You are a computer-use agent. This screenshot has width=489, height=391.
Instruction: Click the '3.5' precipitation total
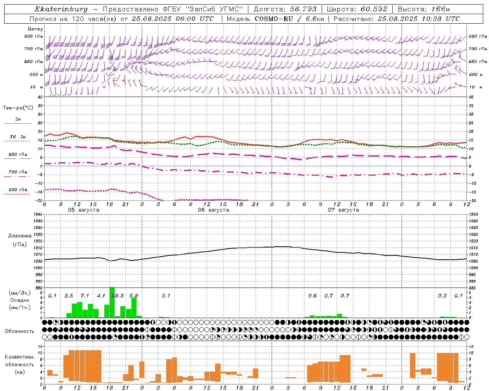click(x=69, y=296)
